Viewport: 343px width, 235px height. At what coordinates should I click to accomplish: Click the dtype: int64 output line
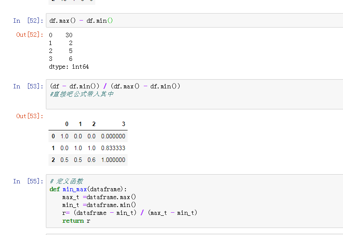69,67
